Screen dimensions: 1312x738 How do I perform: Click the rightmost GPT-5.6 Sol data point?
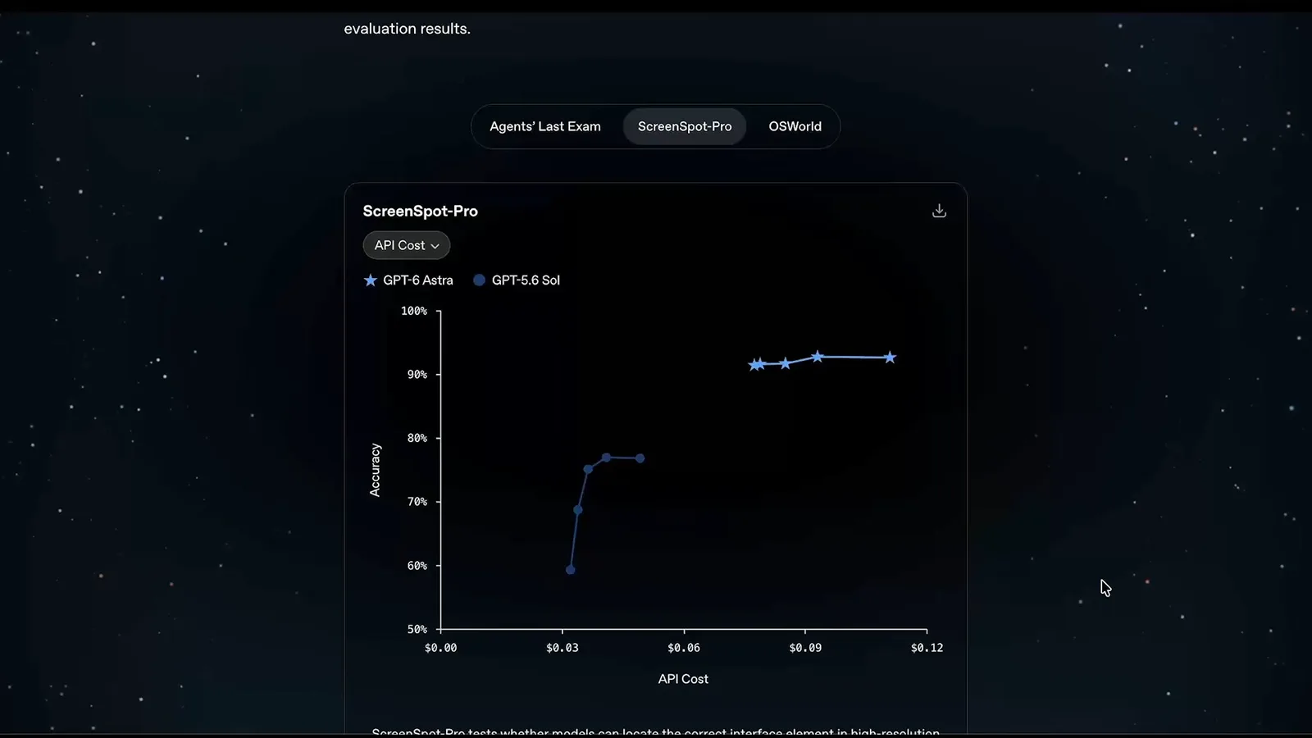coord(640,458)
